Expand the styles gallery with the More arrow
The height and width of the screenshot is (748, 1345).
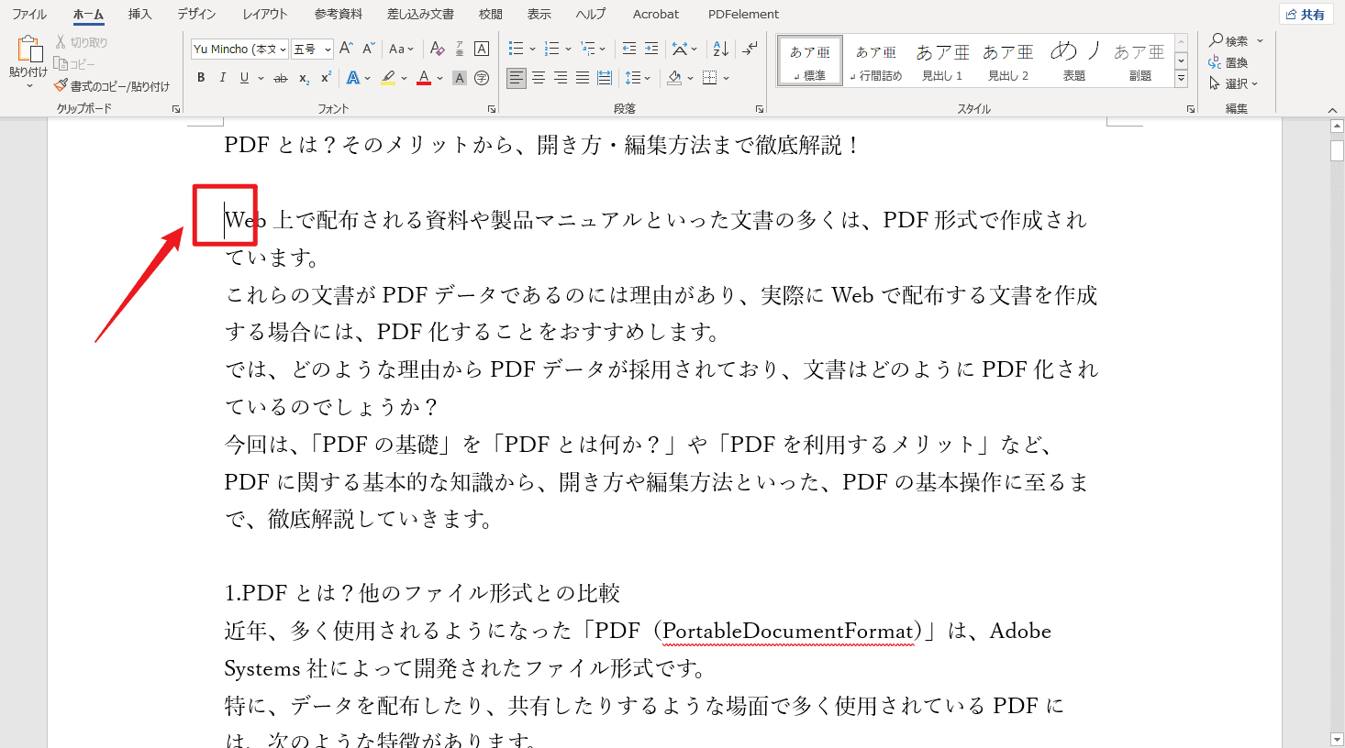(x=1182, y=80)
